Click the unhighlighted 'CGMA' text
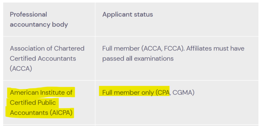The image size is (262, 126). pyautogui.click(x=183, y=93)
